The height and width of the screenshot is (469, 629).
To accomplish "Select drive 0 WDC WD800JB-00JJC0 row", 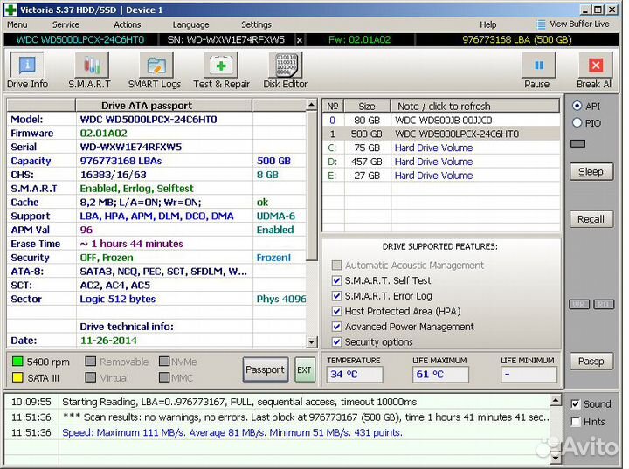I will point(441,120).
